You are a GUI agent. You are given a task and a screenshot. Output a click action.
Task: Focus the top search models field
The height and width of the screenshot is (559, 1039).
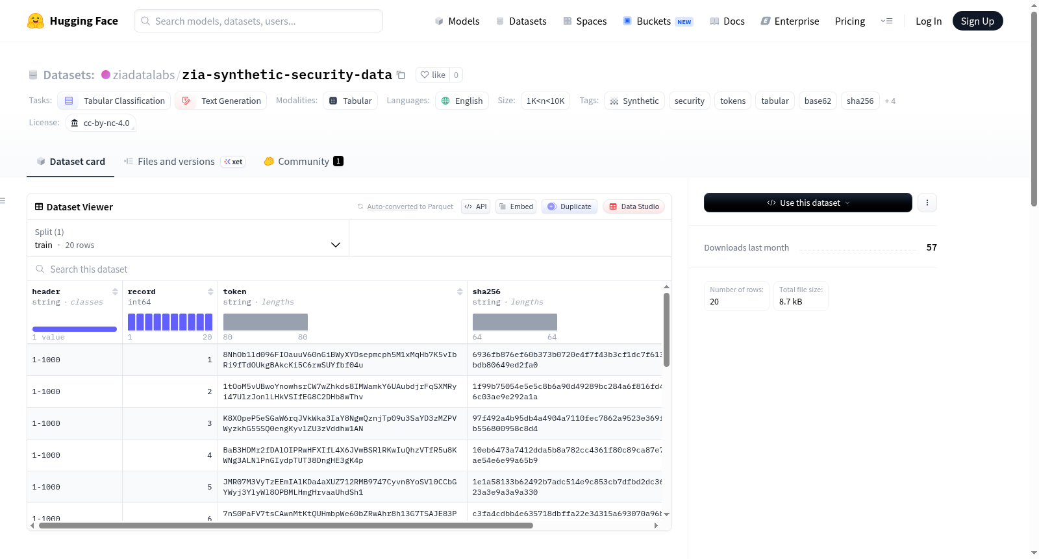[258, 21]
